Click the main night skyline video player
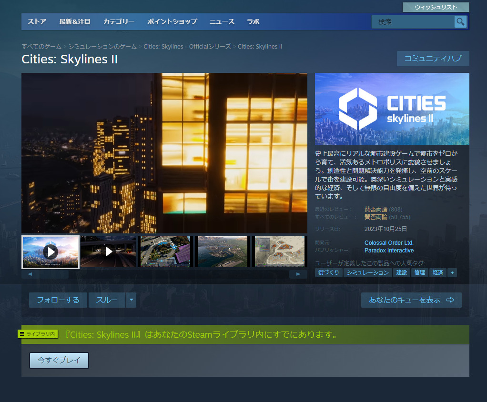 164,153
